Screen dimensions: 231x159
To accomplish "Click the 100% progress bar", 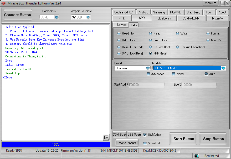I will (x=56, y=144).
